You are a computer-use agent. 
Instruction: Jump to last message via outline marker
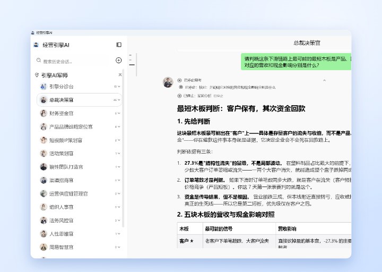[132, 65]
